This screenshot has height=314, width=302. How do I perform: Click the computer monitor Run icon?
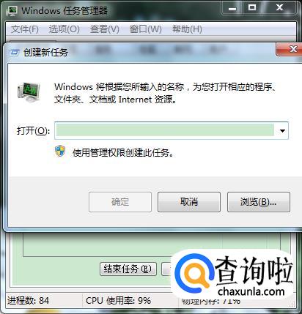(x=29, y=92)
